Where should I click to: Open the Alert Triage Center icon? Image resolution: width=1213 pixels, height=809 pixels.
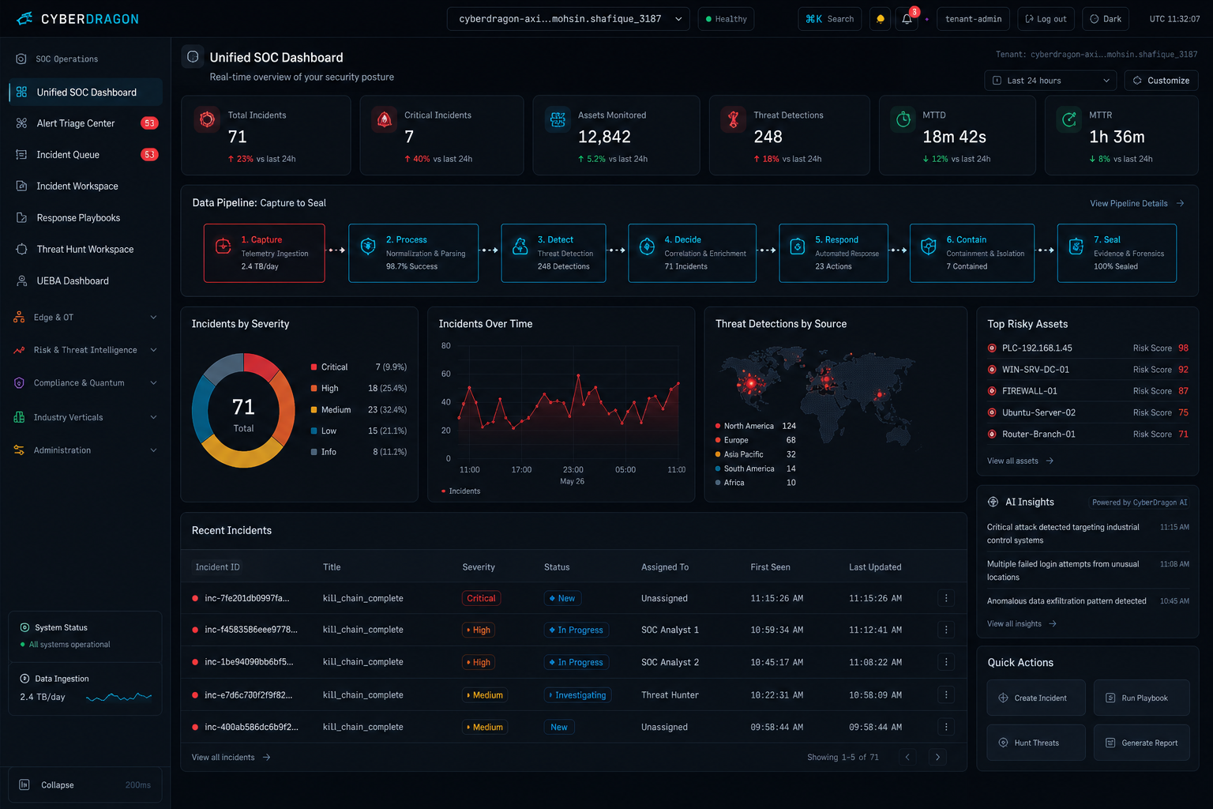(x=21, y=123)
